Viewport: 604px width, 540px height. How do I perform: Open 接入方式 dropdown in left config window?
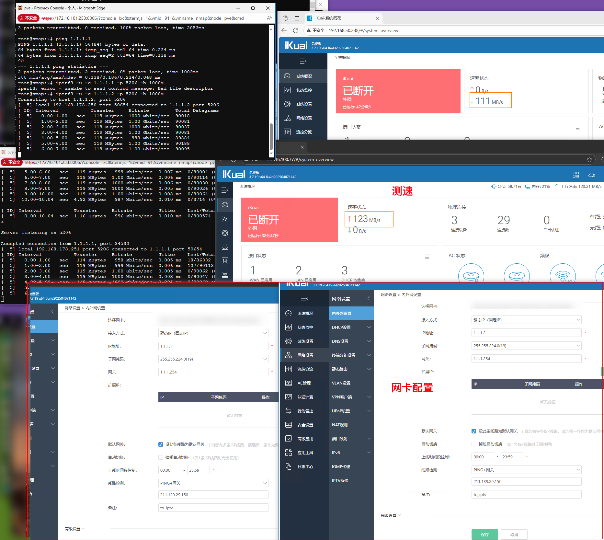click(213, 333)
